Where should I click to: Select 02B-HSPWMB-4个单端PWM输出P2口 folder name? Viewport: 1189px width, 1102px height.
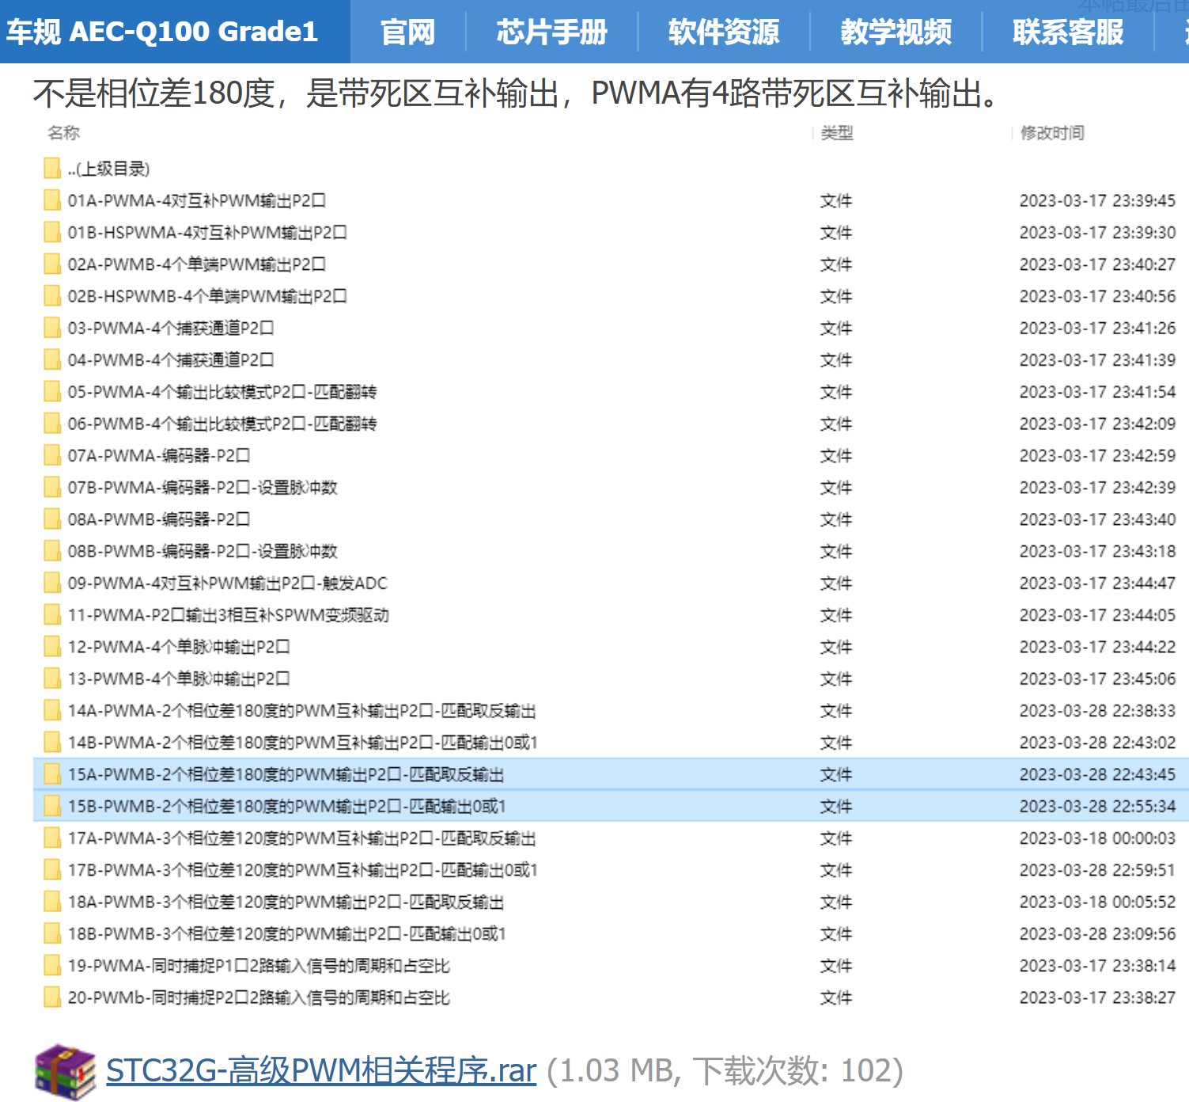coord(207,296)
